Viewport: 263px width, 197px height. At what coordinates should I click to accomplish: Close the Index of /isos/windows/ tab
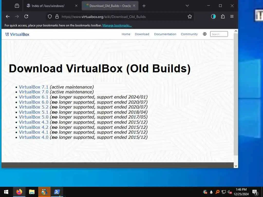(76, 6)
